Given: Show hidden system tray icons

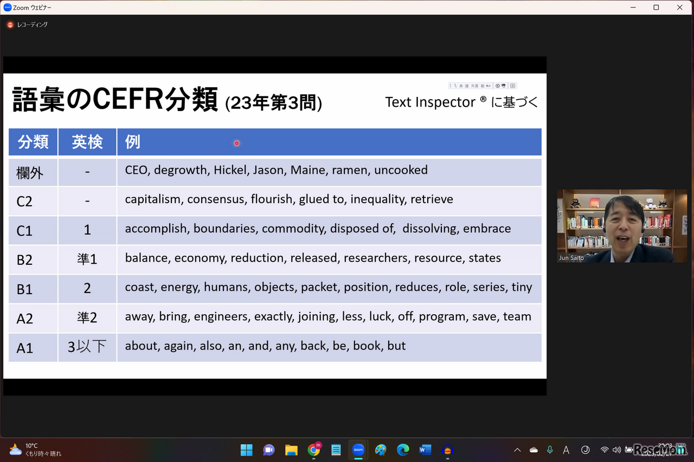Looking at the screenshot, I should pos(517,450).
